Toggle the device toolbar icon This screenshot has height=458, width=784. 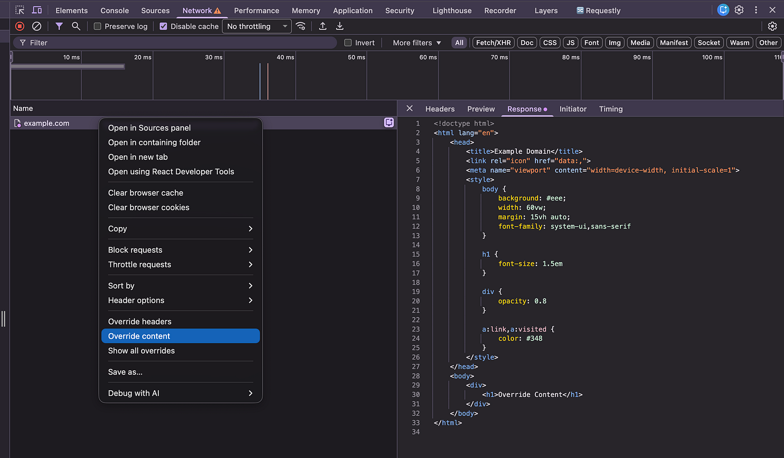coord(37,10)
